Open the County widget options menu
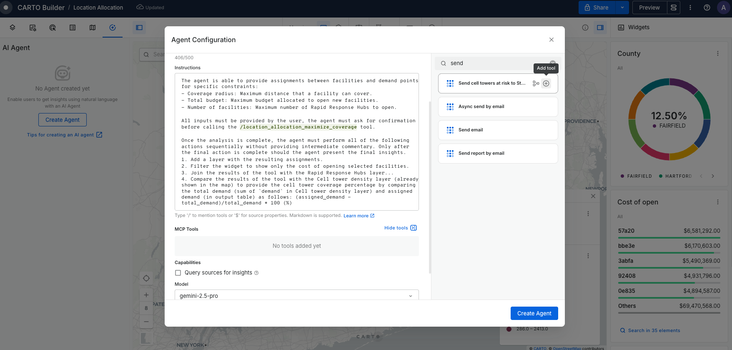 point(717,53)
